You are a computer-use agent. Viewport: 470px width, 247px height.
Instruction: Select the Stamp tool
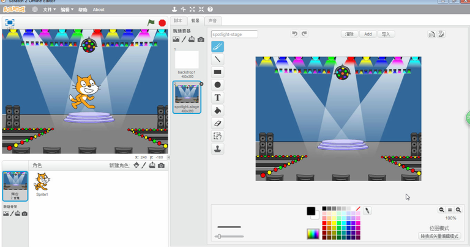pyautogui.click(x=218, y=149)
